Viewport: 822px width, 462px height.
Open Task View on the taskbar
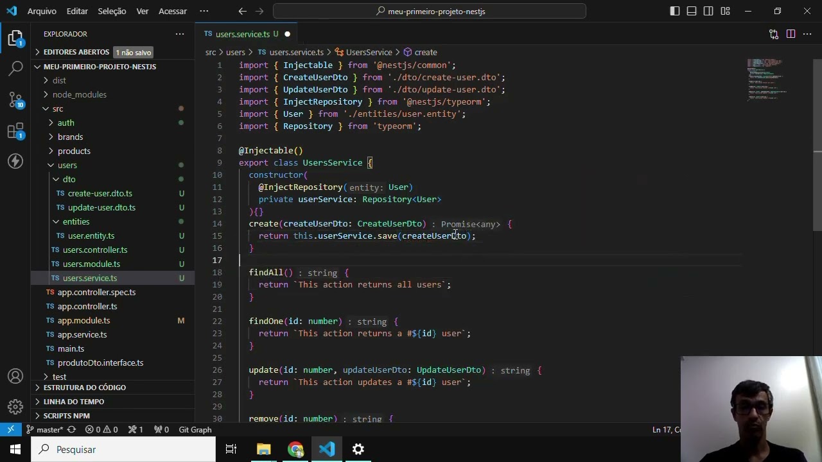coord(231,449)
